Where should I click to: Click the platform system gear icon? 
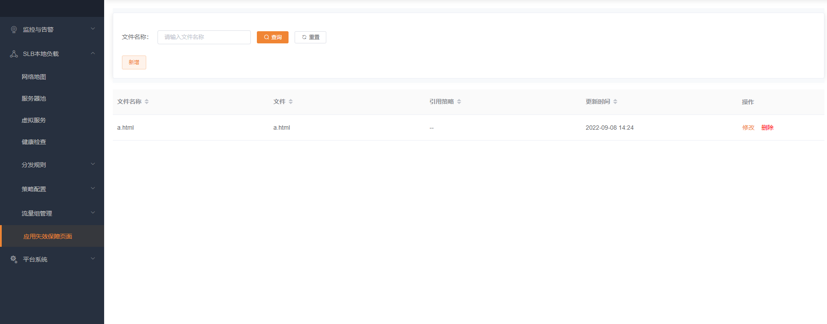[x=14, y=259]
